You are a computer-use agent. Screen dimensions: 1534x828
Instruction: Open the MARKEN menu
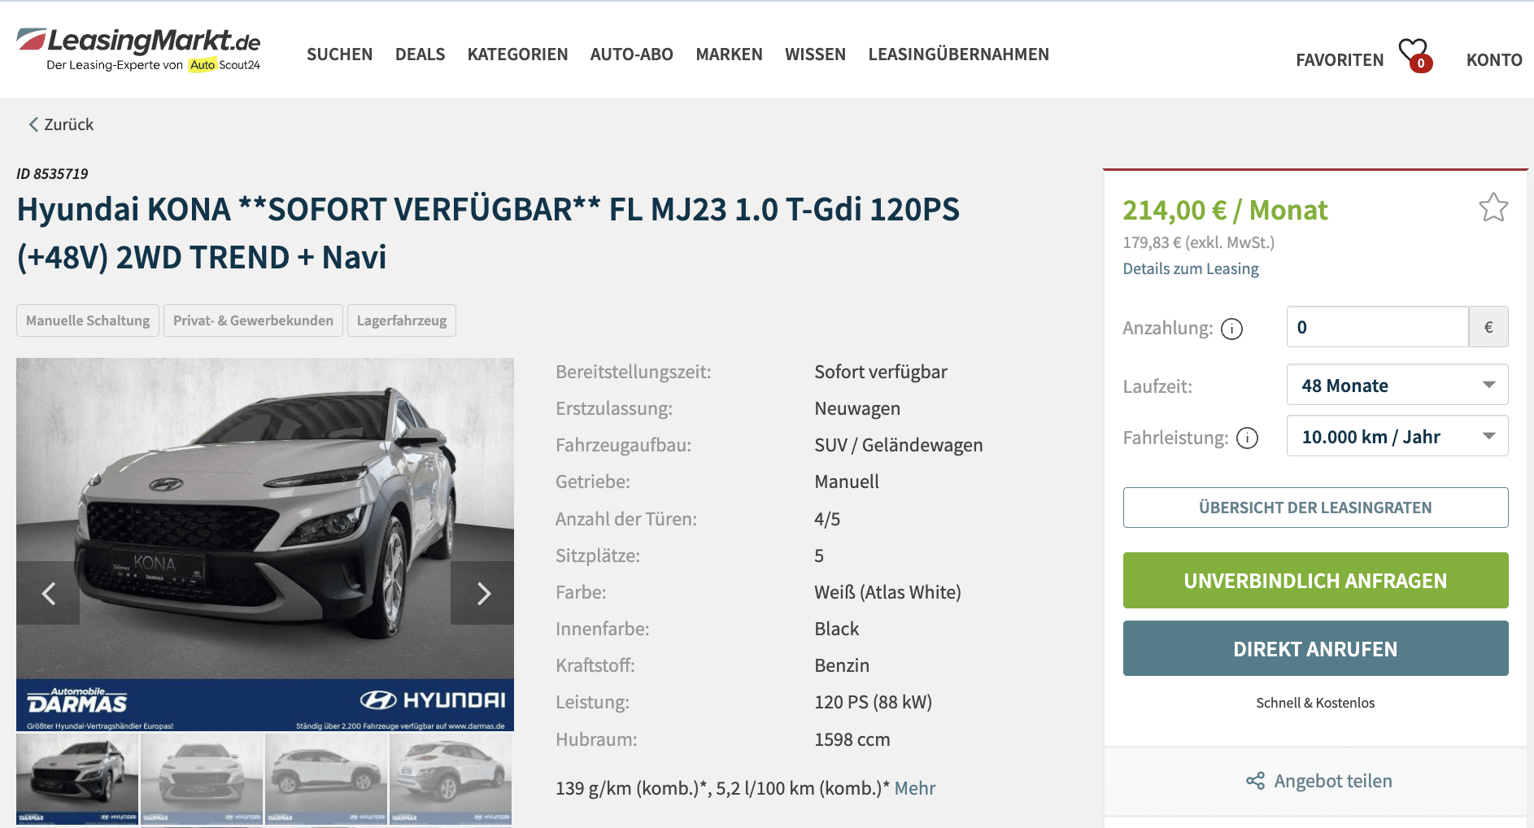click(729, 54)
